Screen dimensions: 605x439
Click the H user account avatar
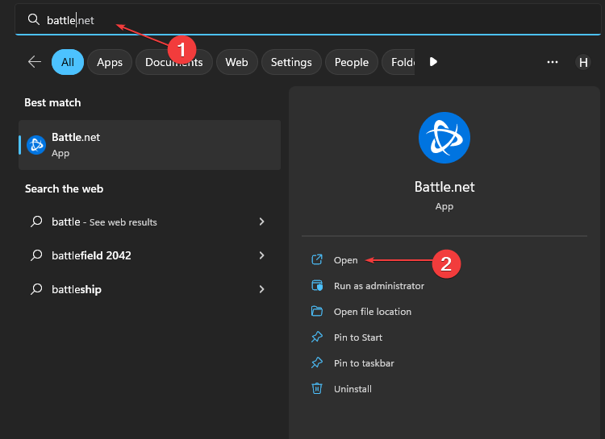pos(583,62)
